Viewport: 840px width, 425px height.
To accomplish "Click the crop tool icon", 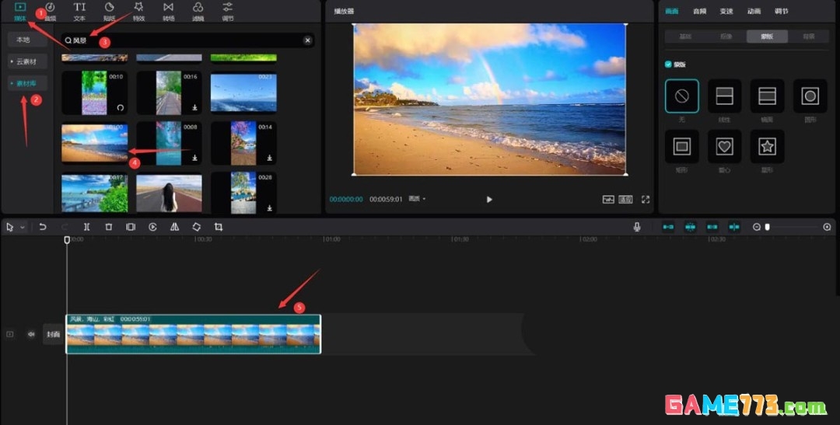I will click(219, 227).
